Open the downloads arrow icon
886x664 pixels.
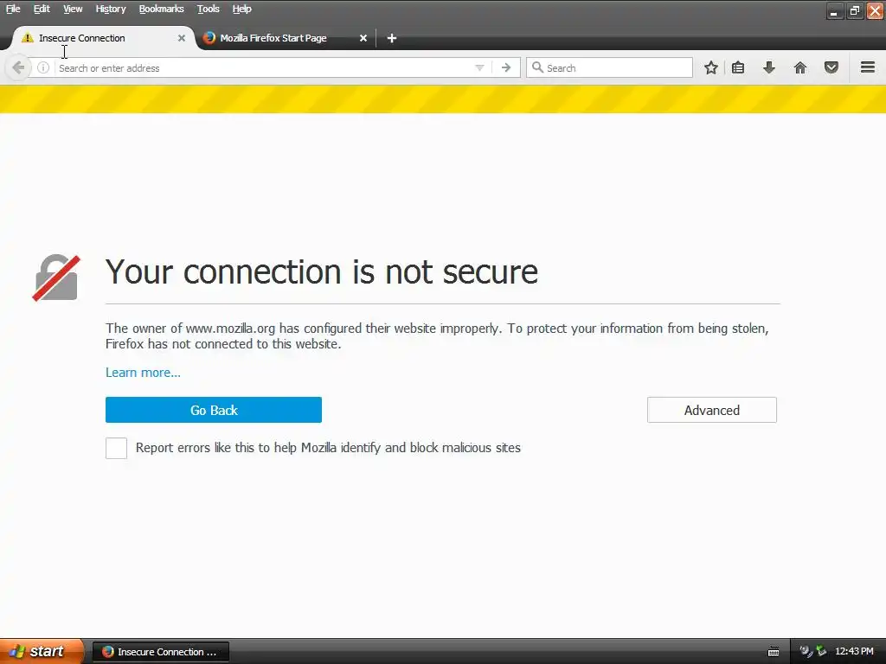click(x=769, y=67)
